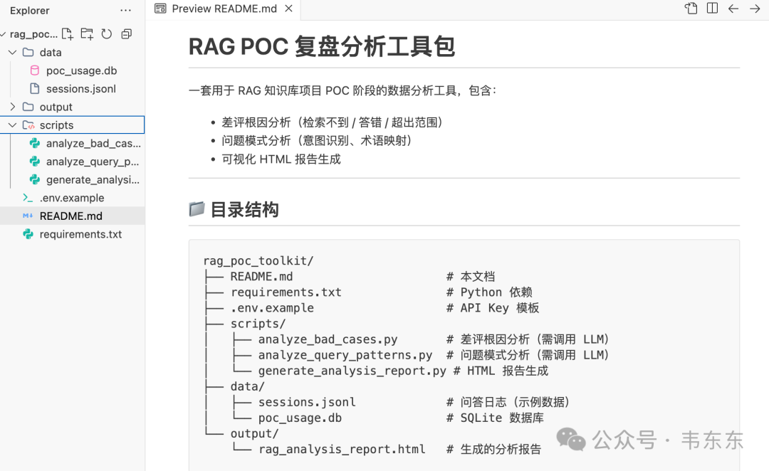Image resolution: width=769 pixels, height=471 pixels.
Task: Navigate back with the left arrow
Action: coord(733,9)
